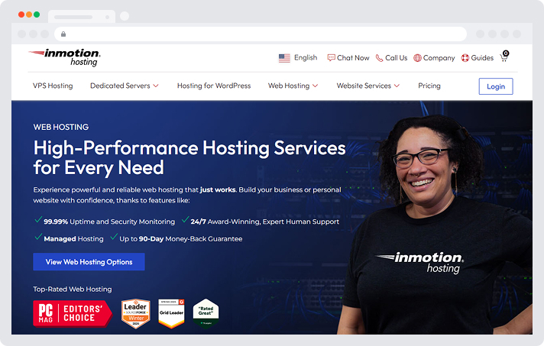Click the "WEB HOSTING" label text
Image resolution: width=544 pixels, height=346 pixels.
61,128
